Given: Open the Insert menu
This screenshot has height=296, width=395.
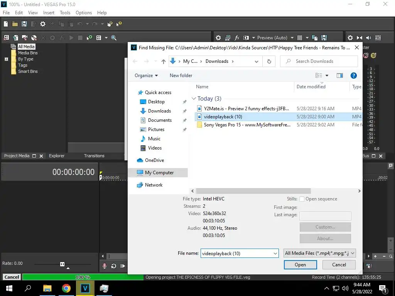Looking at the screenshot, I should pyautogui.click(x=49, y=13).
